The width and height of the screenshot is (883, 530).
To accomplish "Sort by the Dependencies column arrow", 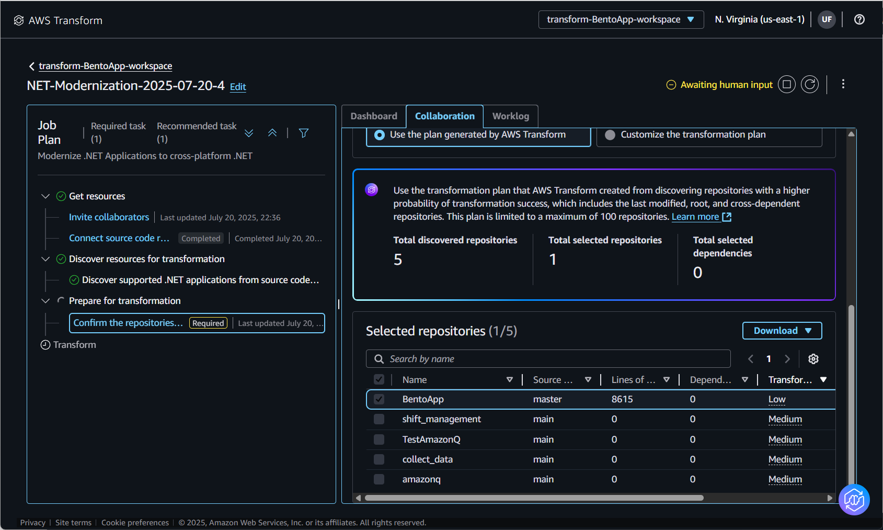I will coord(745,380).
